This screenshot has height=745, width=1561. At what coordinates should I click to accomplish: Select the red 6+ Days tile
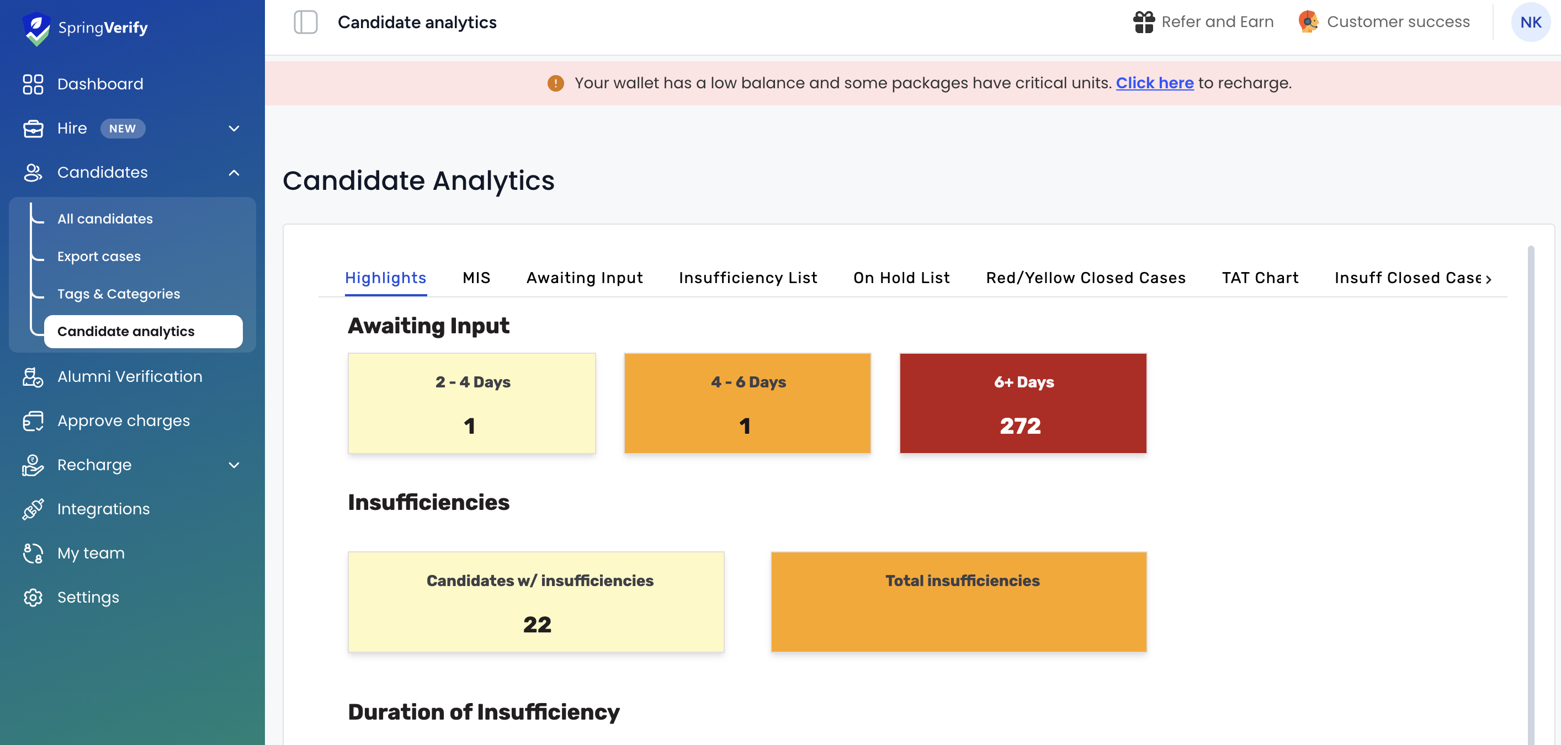[x=1023, y=403]
